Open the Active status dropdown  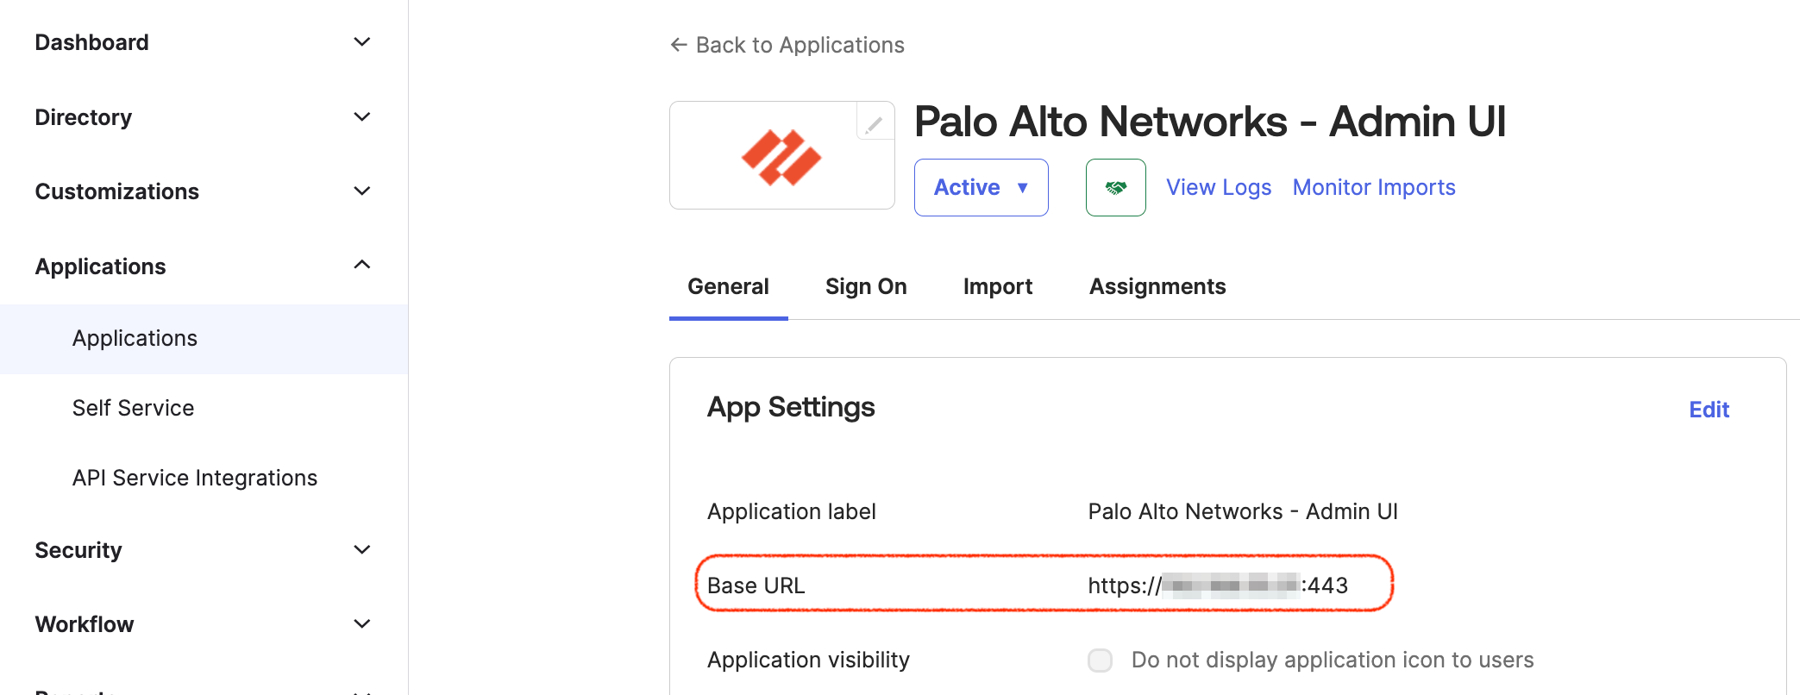click(982, 187)
